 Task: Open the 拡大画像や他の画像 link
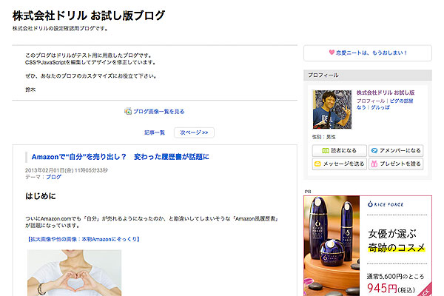coord(84,239)
